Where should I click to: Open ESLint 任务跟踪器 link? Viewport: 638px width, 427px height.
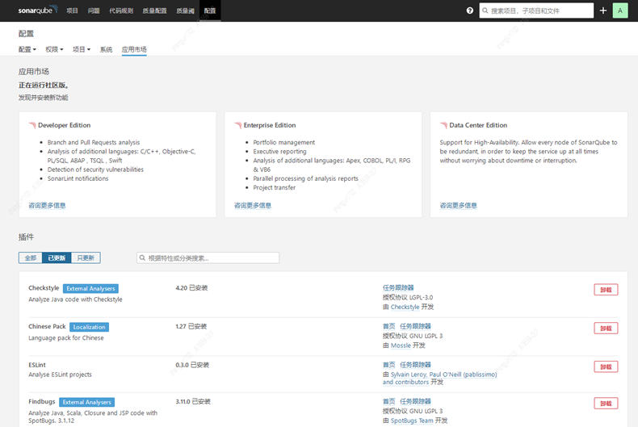[x=415, y=365]
